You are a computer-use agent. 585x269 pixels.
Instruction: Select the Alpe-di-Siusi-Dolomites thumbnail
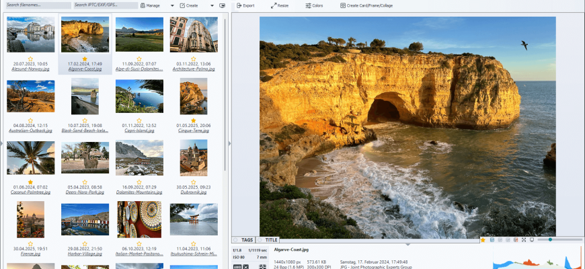pos(139,34)
